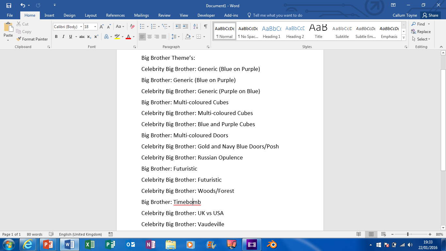Toggle subscript formatting
446x251 pixels.
point(89,37)
